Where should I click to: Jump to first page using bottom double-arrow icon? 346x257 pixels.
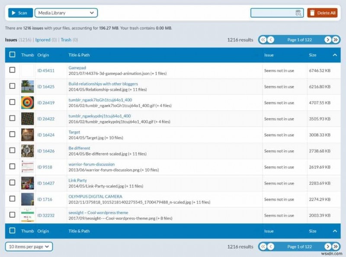point(263,246)
